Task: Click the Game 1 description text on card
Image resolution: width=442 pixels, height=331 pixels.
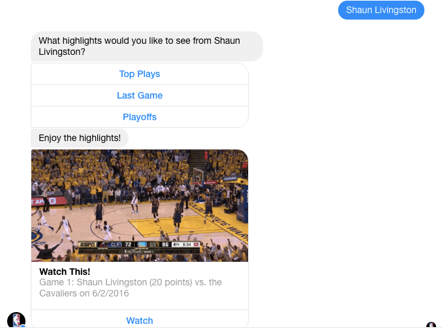Action: tap(131, 287)
